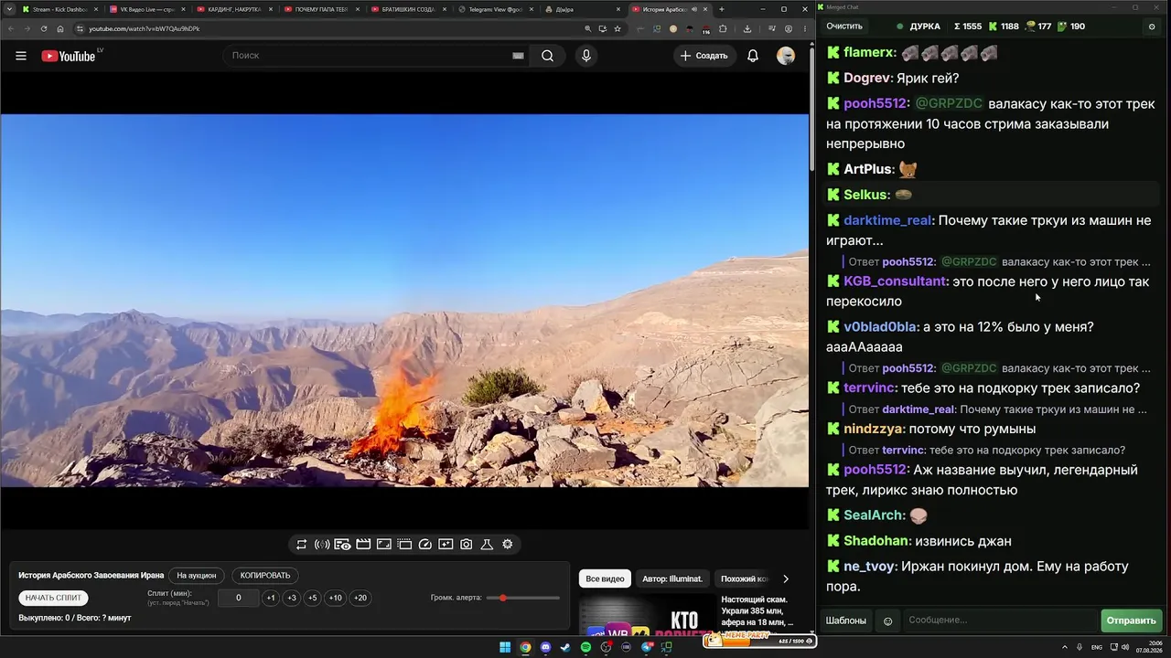Open the gear settings in player toolbar
Viewport: 1171px width, 658px height.
(x=508, y=545)
